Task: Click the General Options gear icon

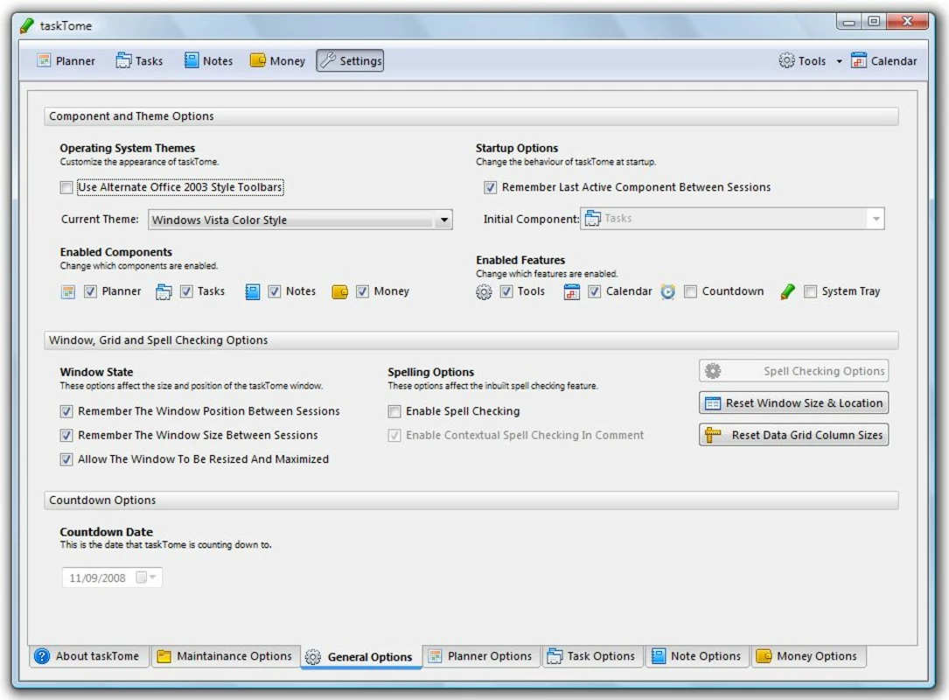Action: click(313, 656)
